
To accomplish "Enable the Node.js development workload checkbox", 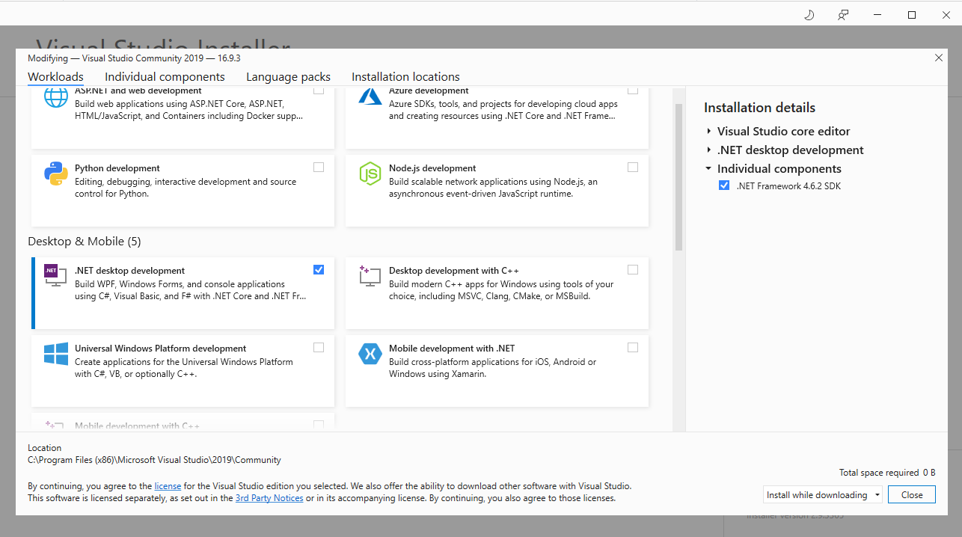I will tap(633, 167).
